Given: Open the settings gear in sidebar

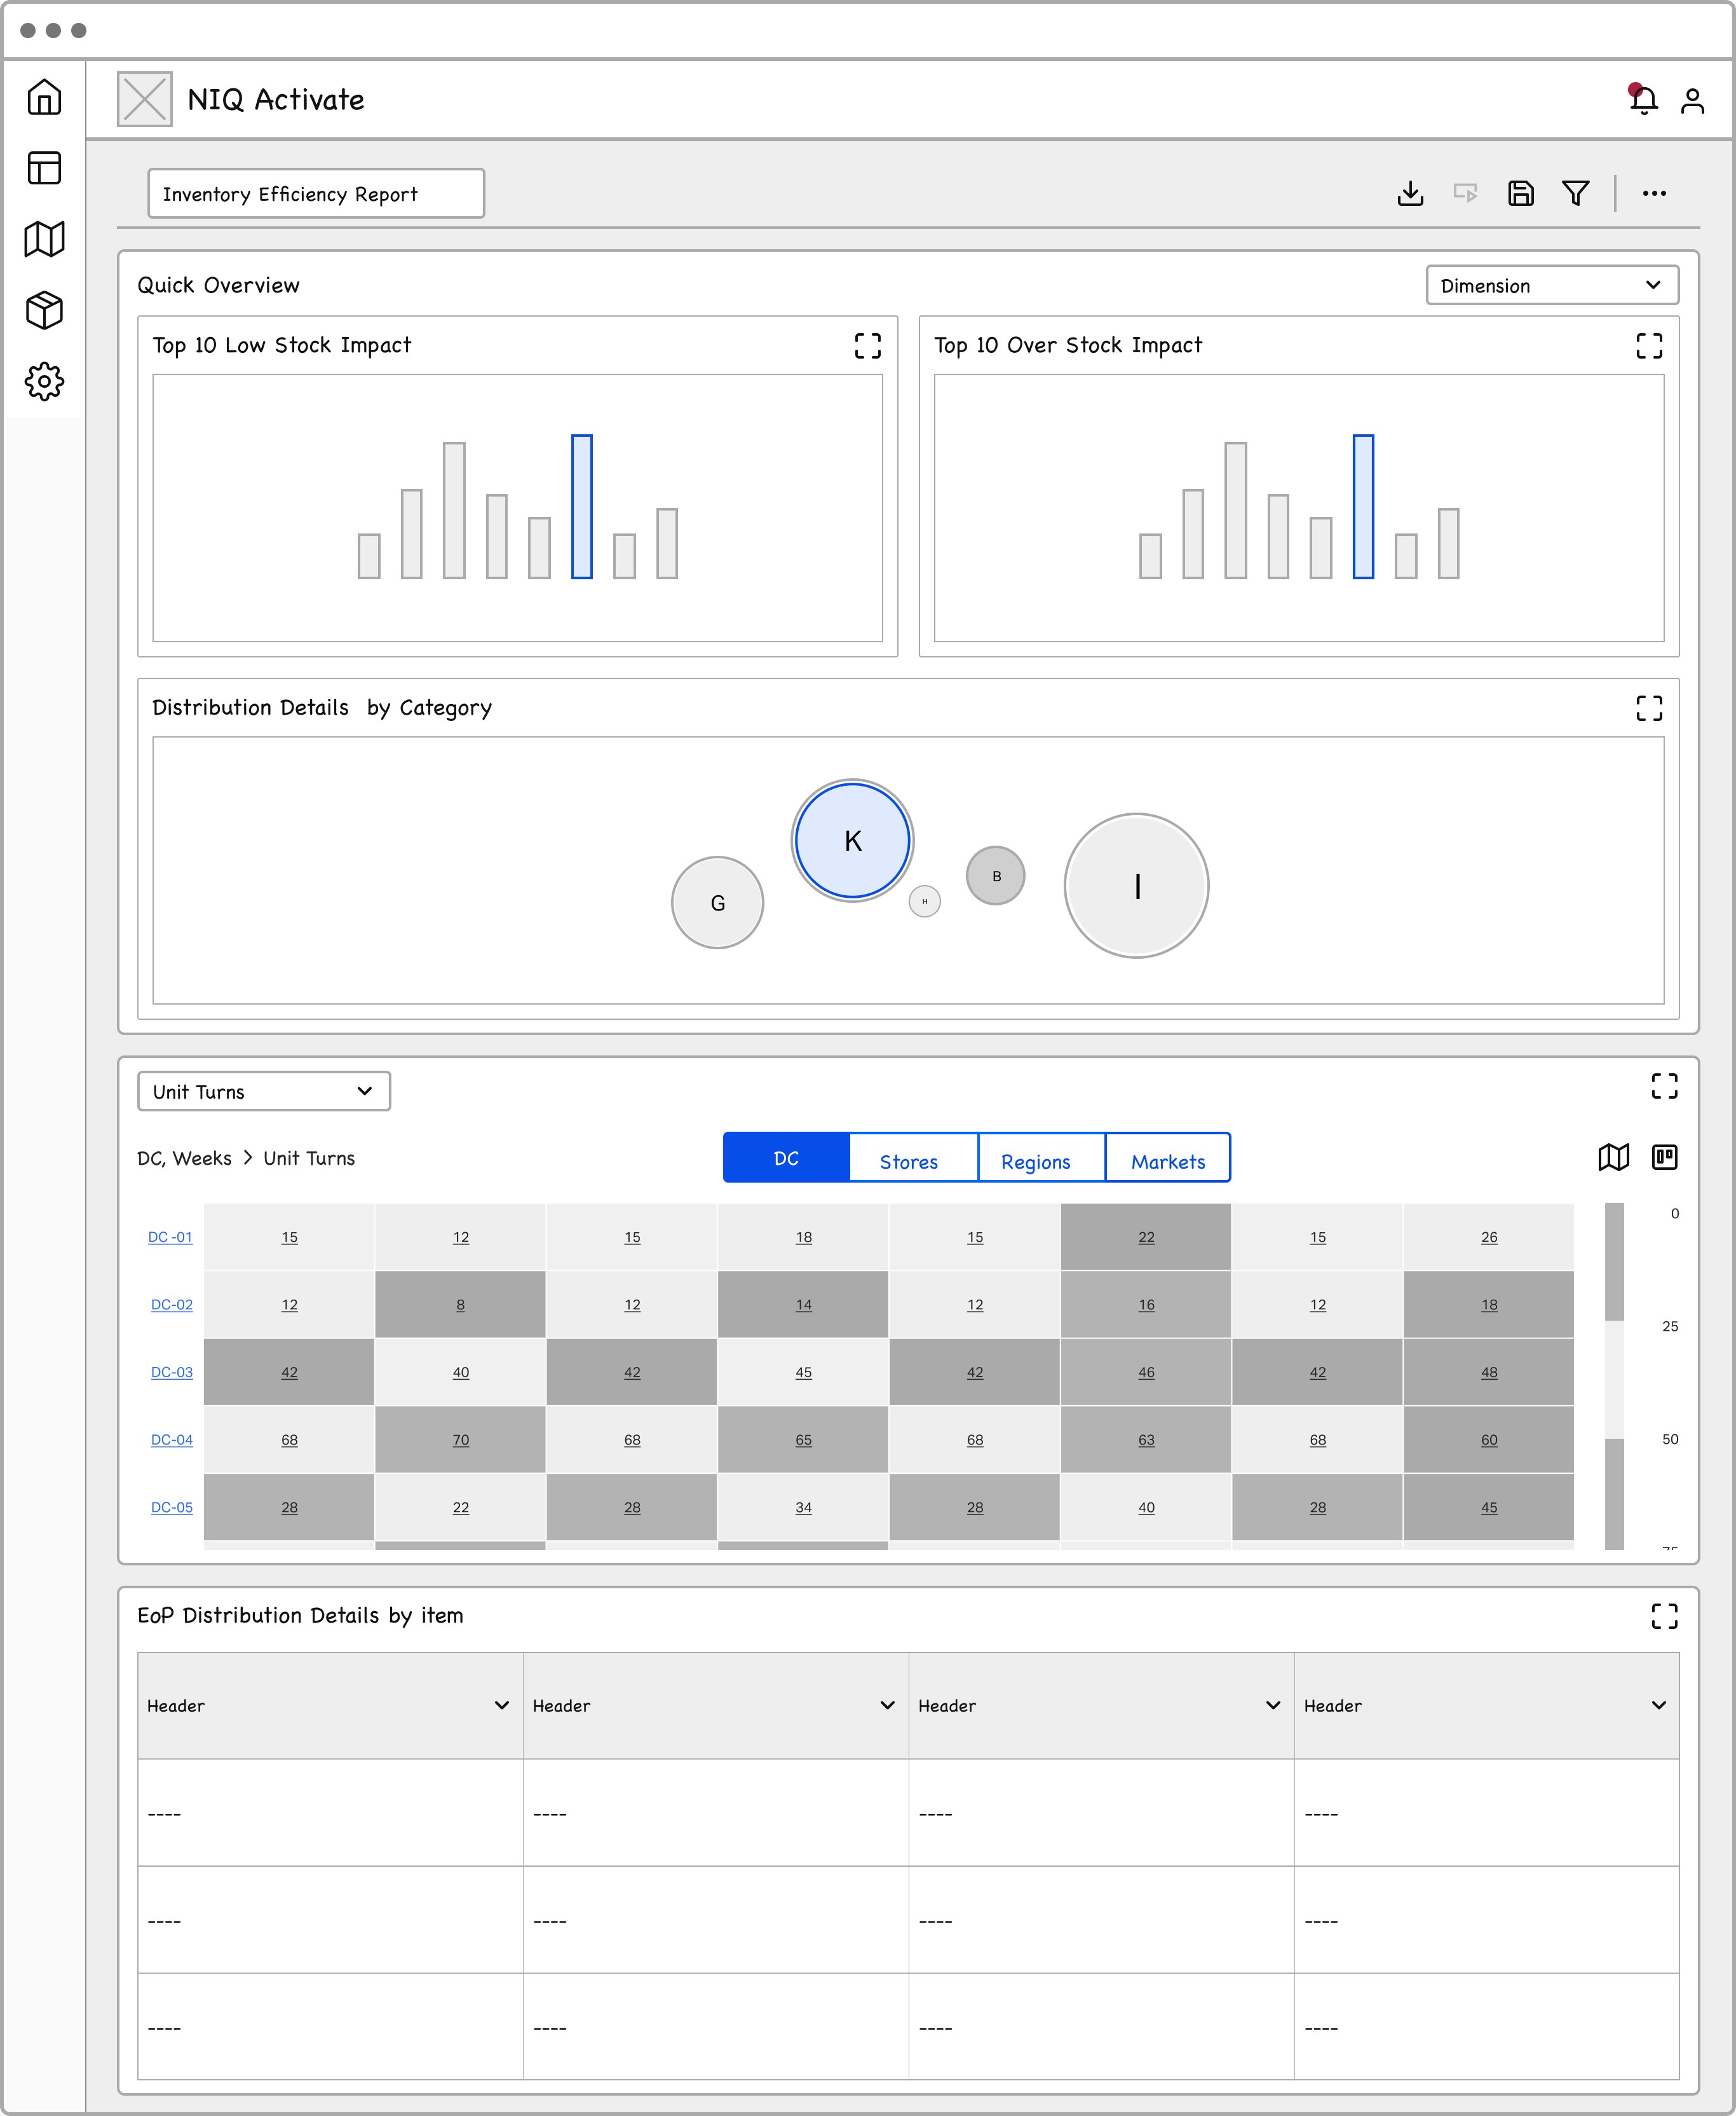Looking at the screenshot, I should (44, 381).
